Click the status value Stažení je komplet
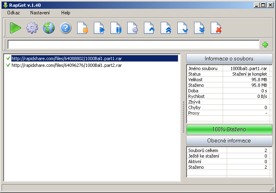The width and height of the screenshot is (276, 193). (x=250, y=74)
